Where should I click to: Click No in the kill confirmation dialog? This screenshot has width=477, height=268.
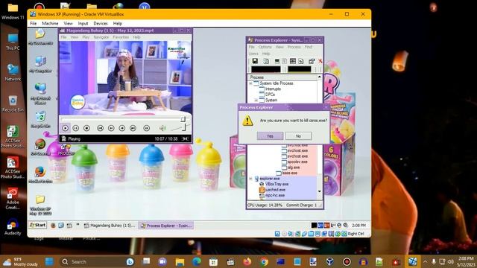(298, 135)
